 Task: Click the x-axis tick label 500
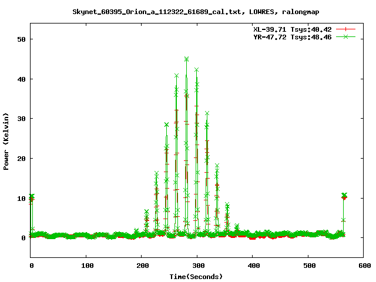point(310,266)
